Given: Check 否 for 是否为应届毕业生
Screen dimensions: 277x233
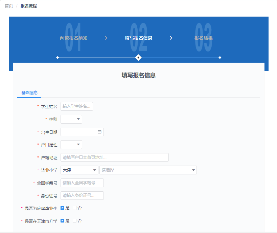Looking at the screenshot, I should coord(75,208).
